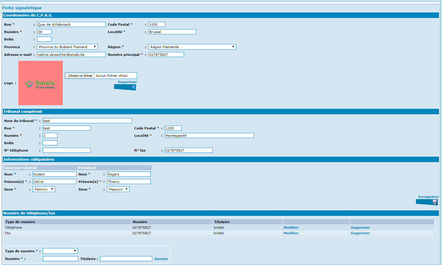Click the Tribunal compétent section header

tap(221, 111)
